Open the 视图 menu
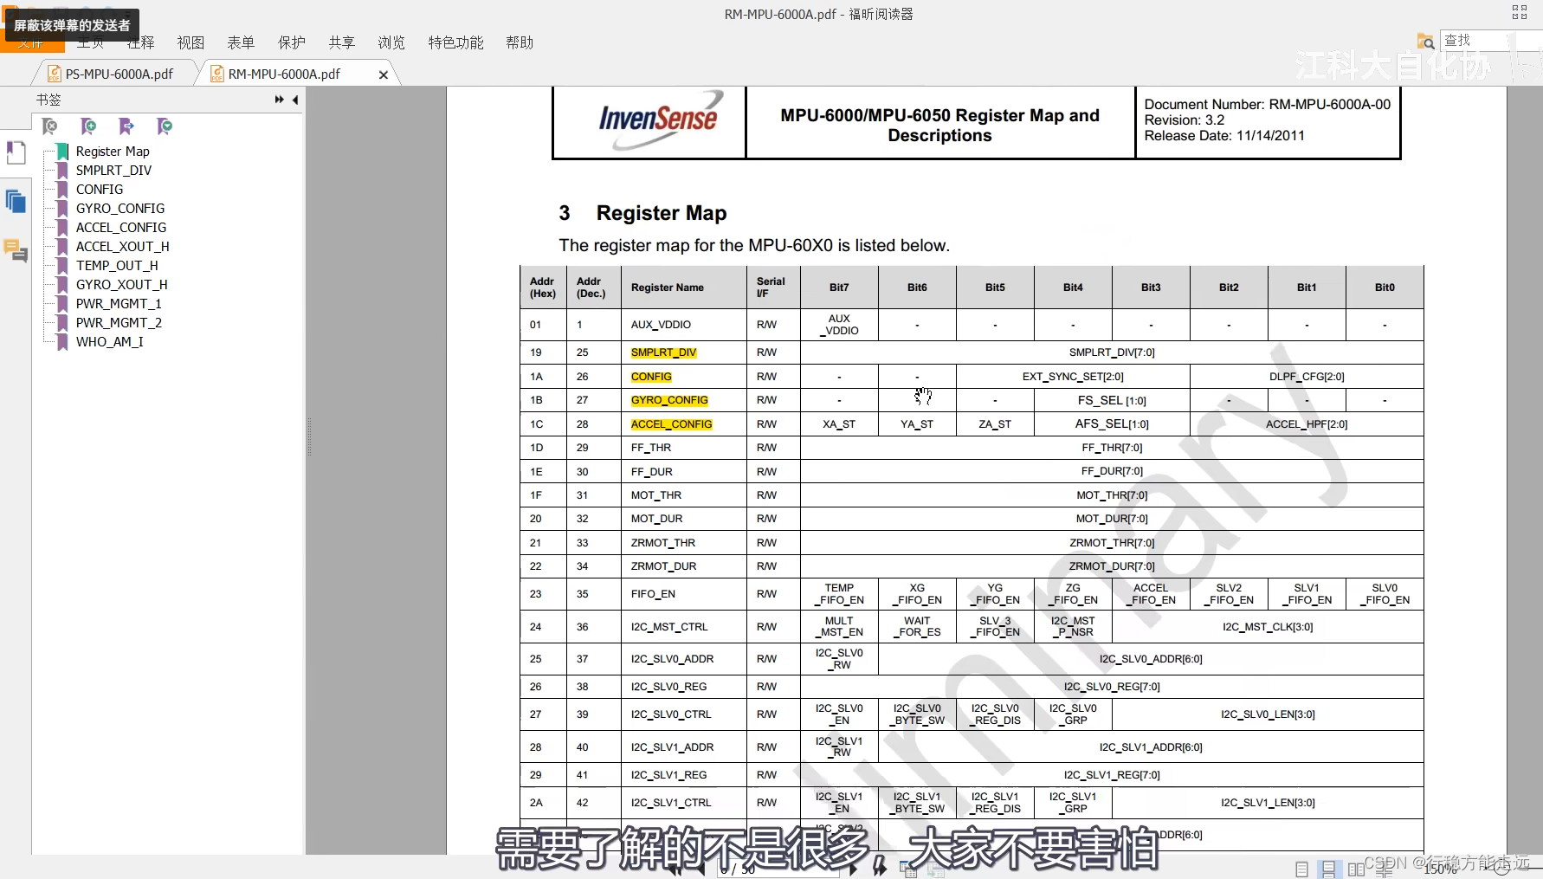The image size is (1543, 879). (x=190, y=42)
